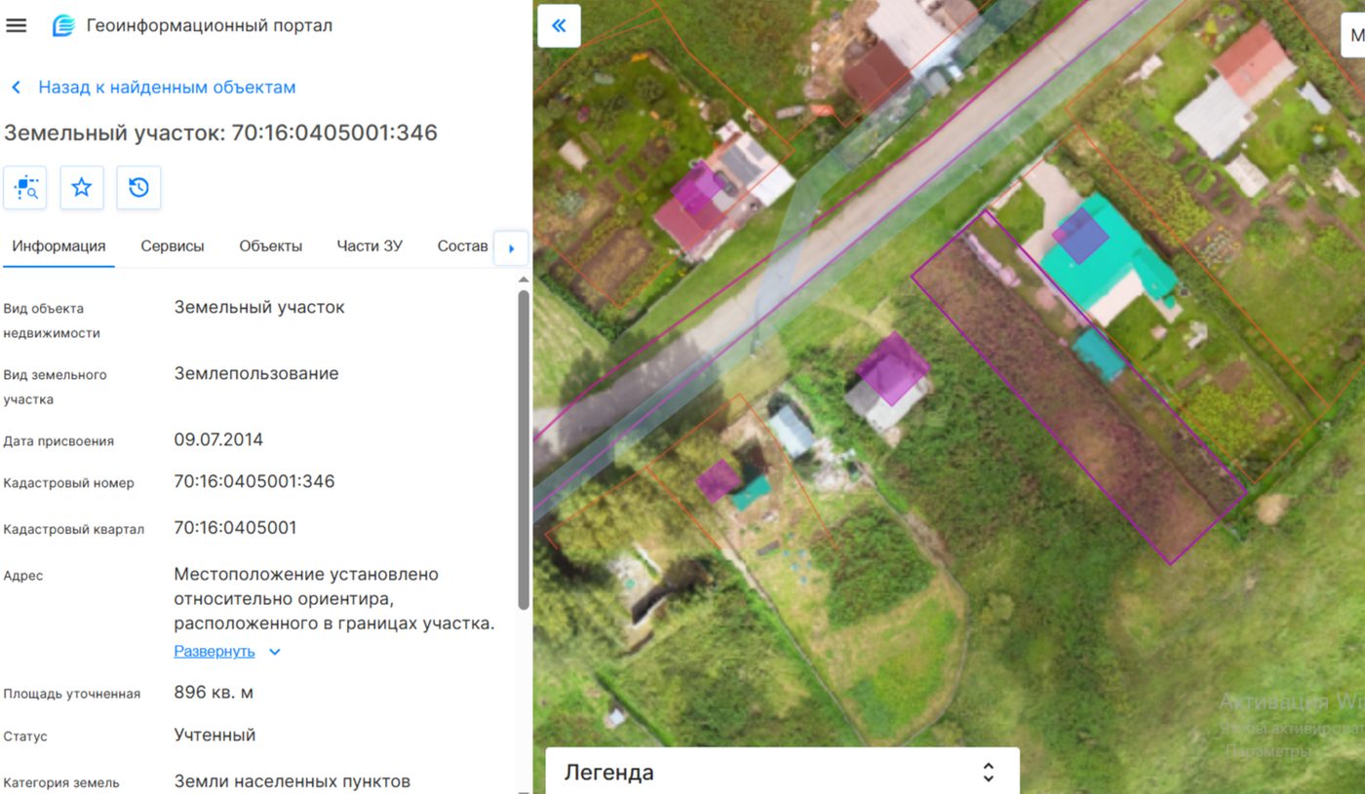The height and width of the screenshot is (794, 1365).
Task: Collapse side panel with double-chevron button
Action: click(559, 26)
